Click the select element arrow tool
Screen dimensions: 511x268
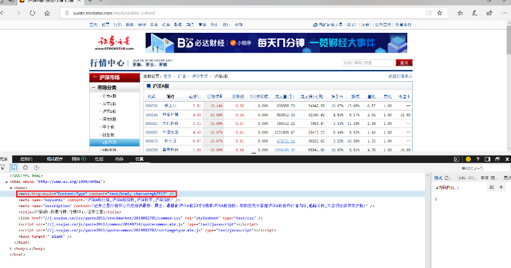pyautogui.click(x=3, y=167)
